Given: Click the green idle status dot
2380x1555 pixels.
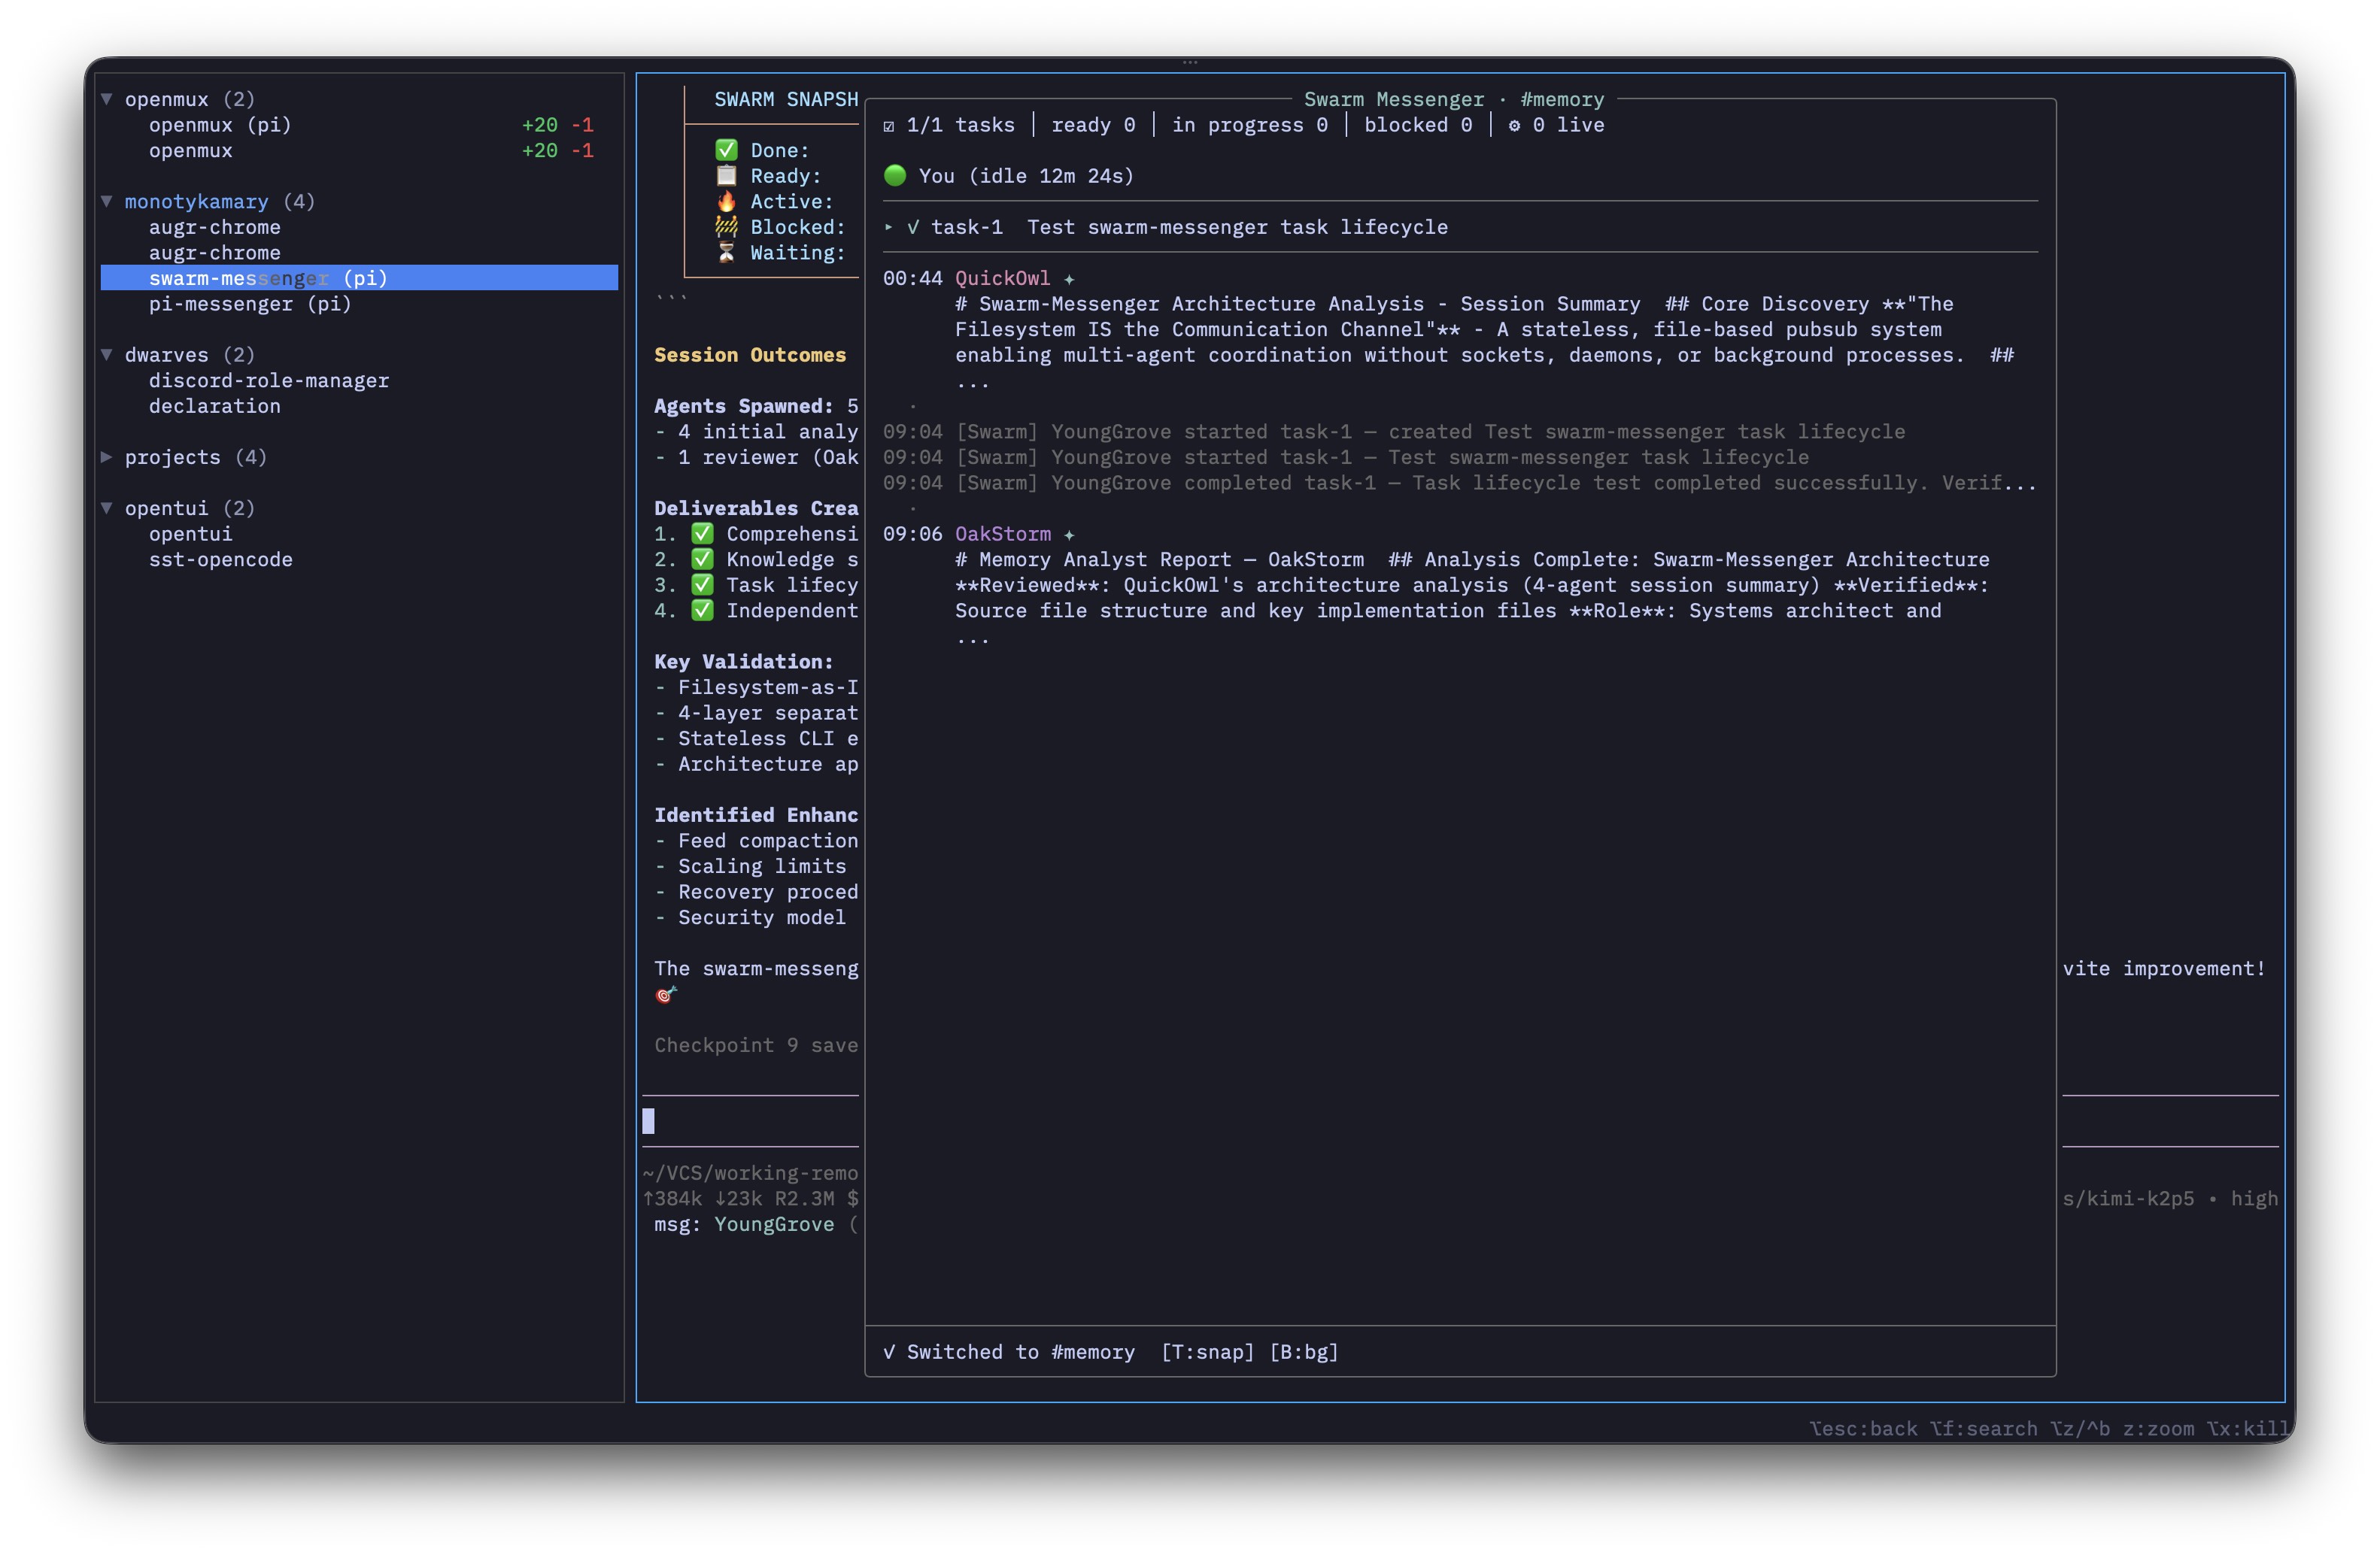Looking at the screenshot, I should click(895, 176).
